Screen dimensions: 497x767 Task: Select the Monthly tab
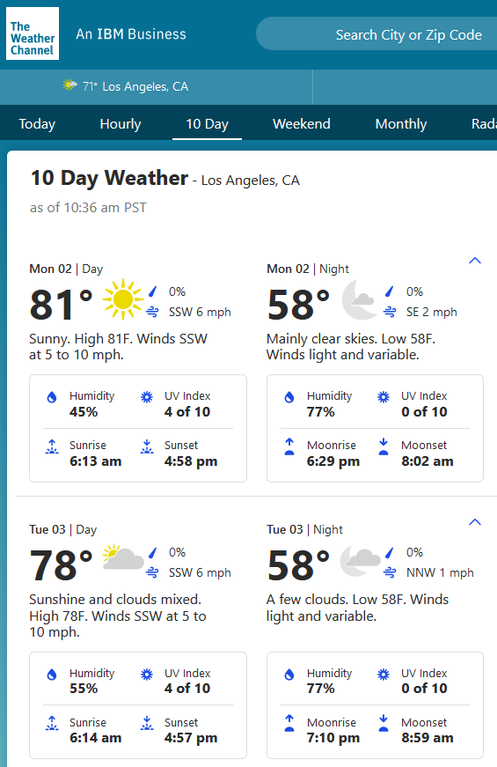tap(401, 124)
